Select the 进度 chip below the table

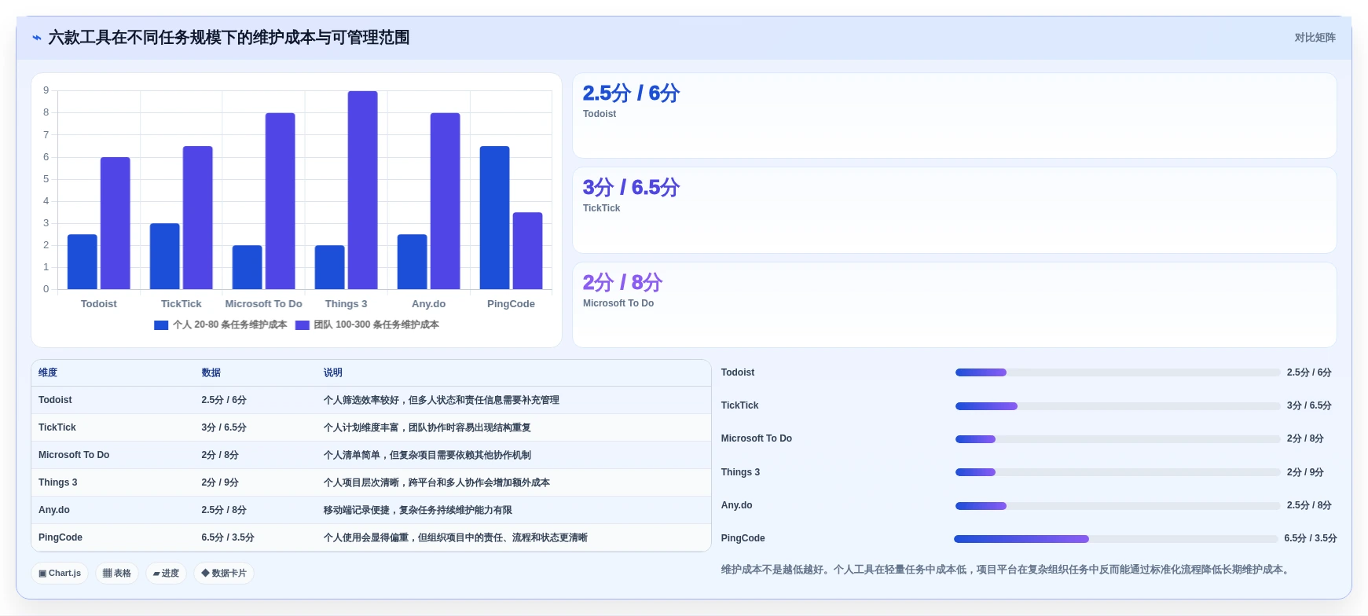click(166, 574)
